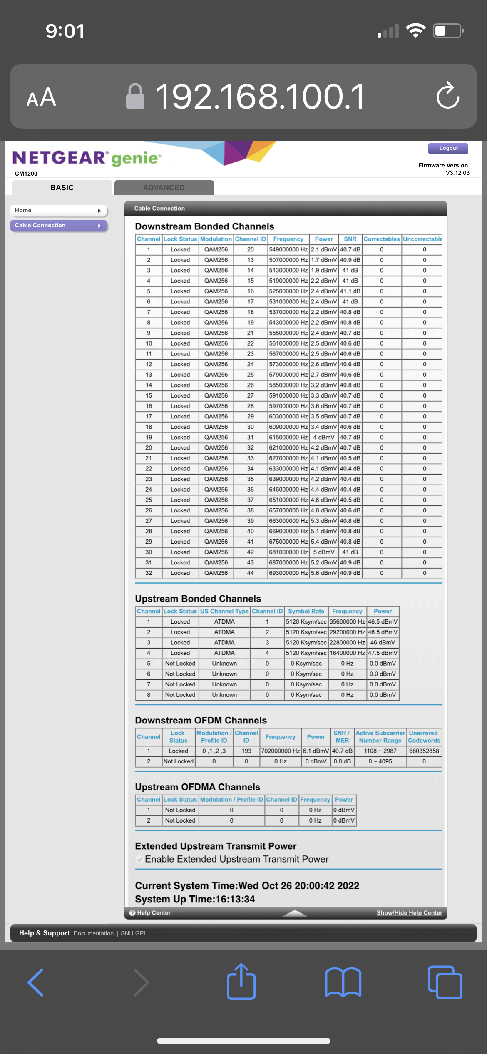Click the System Up Time 16:13:34 line

coord(195,899)
